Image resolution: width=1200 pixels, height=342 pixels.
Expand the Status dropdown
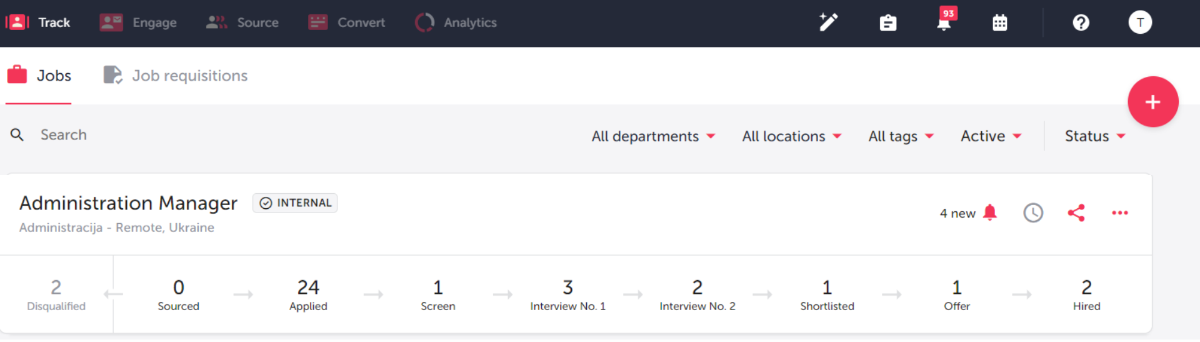[1095, 136]
